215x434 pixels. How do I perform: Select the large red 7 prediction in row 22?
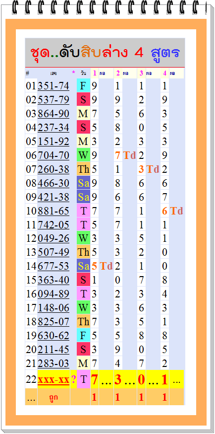95,379
